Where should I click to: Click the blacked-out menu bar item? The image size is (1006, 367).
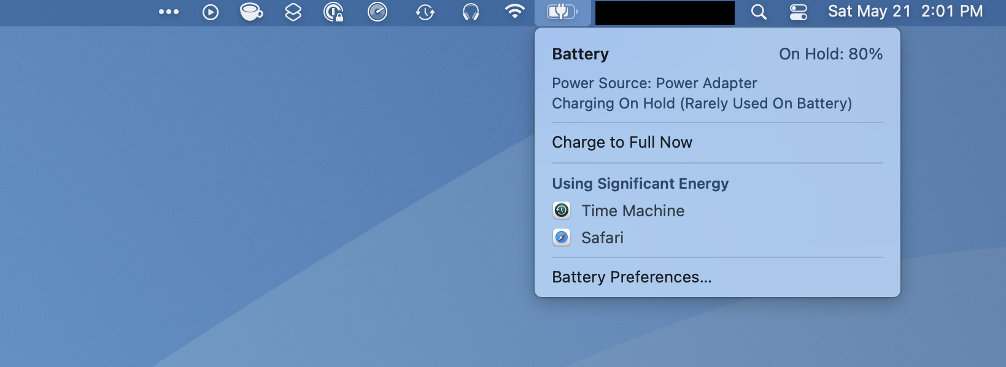665,13
